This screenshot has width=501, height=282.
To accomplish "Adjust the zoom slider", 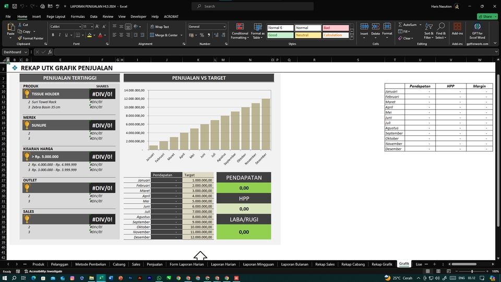I will [472, 271].
